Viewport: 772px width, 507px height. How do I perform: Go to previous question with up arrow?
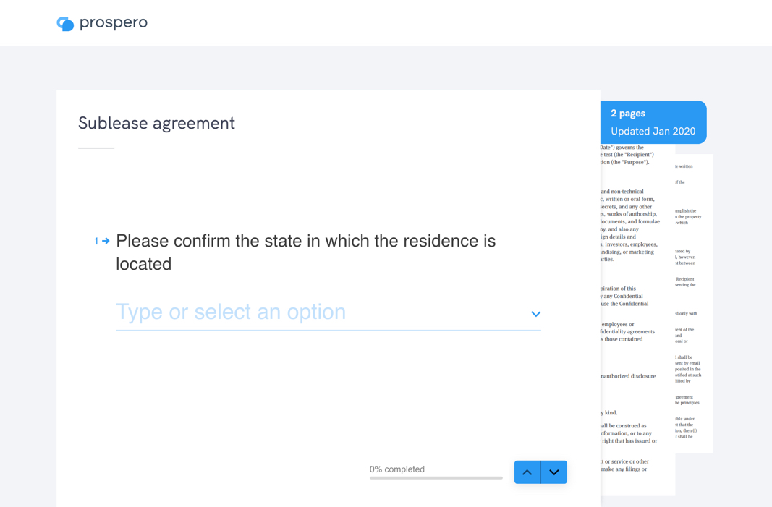tap(527, 472)
